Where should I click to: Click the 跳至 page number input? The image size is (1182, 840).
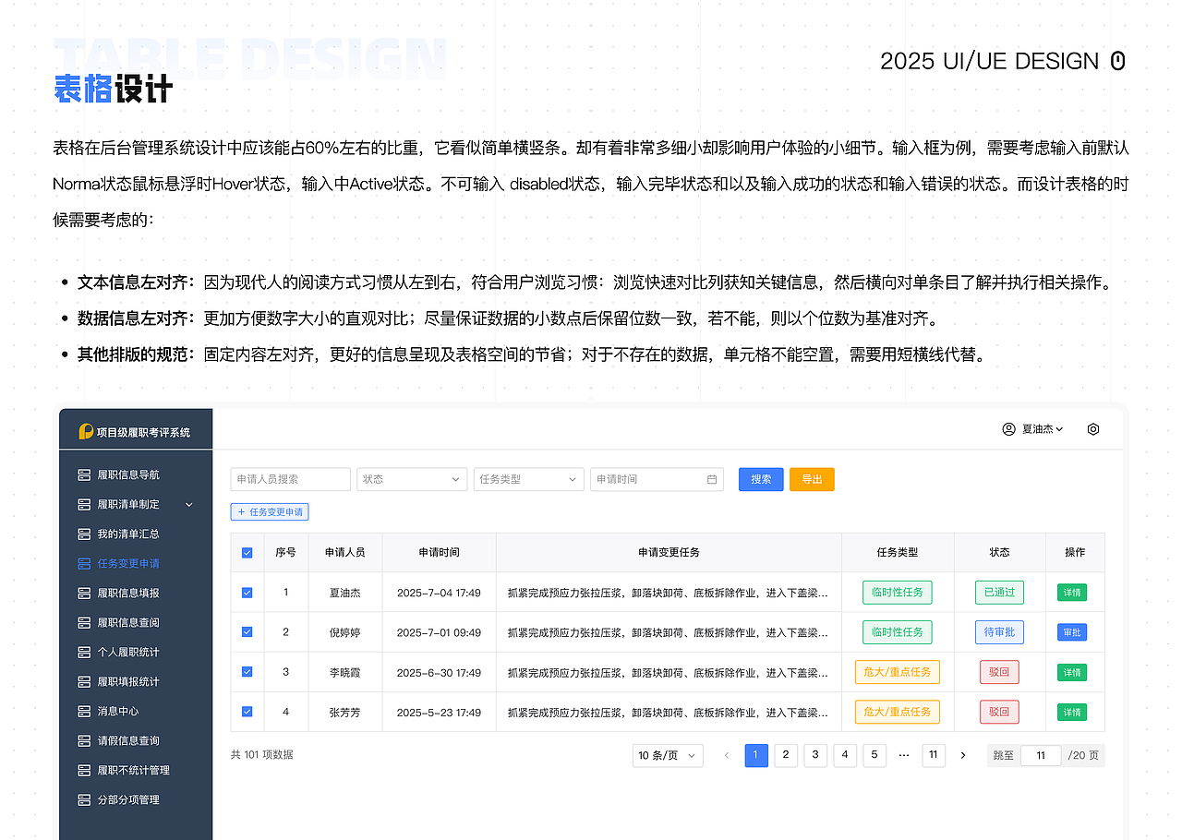tap(1041, 755)
